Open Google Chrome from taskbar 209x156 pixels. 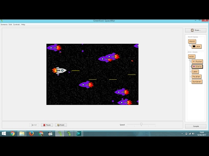(13, 133)
